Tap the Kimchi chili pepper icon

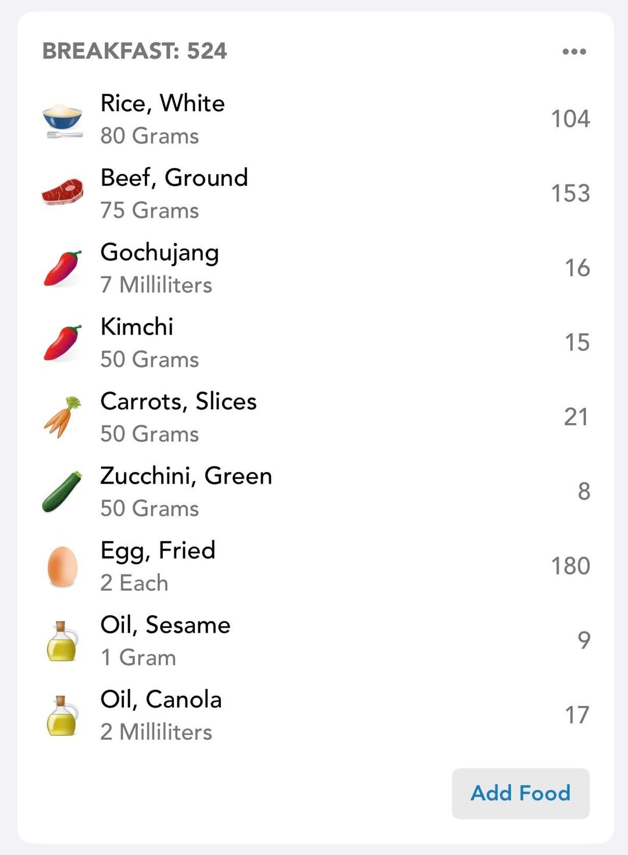pyautogui.click(x=63, y=343)
